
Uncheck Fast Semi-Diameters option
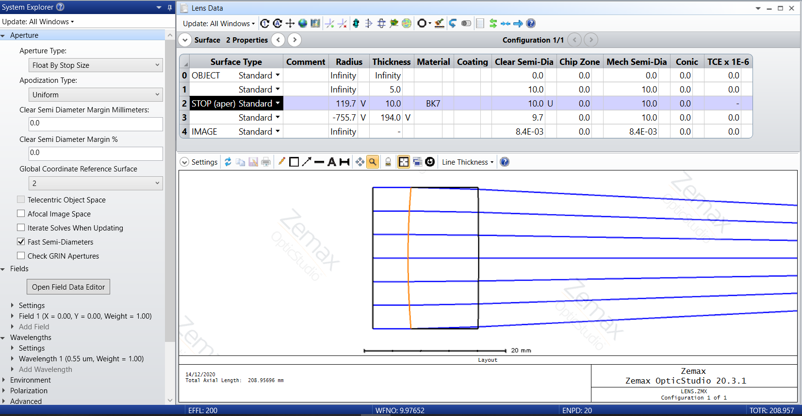21,242
